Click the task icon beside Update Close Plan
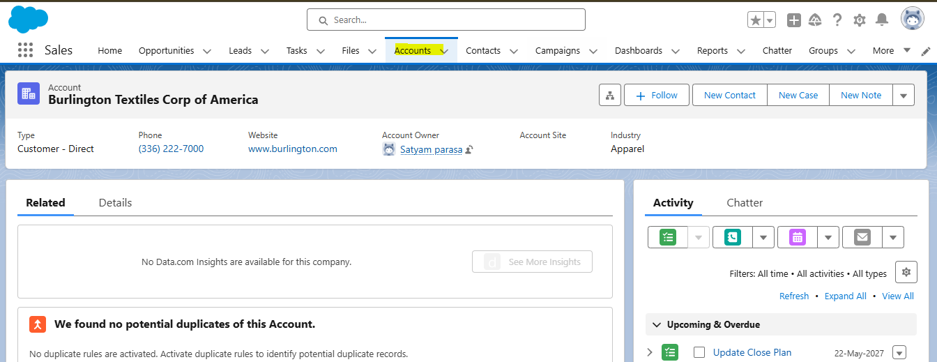The image size is (937, 362). (x=670, y=352)
